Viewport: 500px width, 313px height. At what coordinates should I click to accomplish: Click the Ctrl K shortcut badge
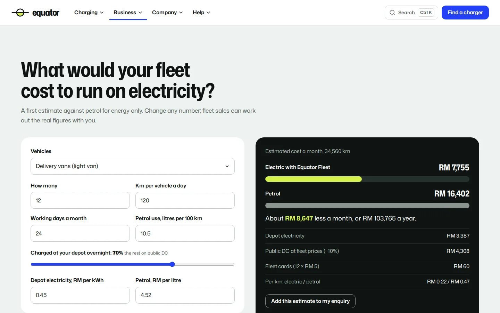coord(426,13)
